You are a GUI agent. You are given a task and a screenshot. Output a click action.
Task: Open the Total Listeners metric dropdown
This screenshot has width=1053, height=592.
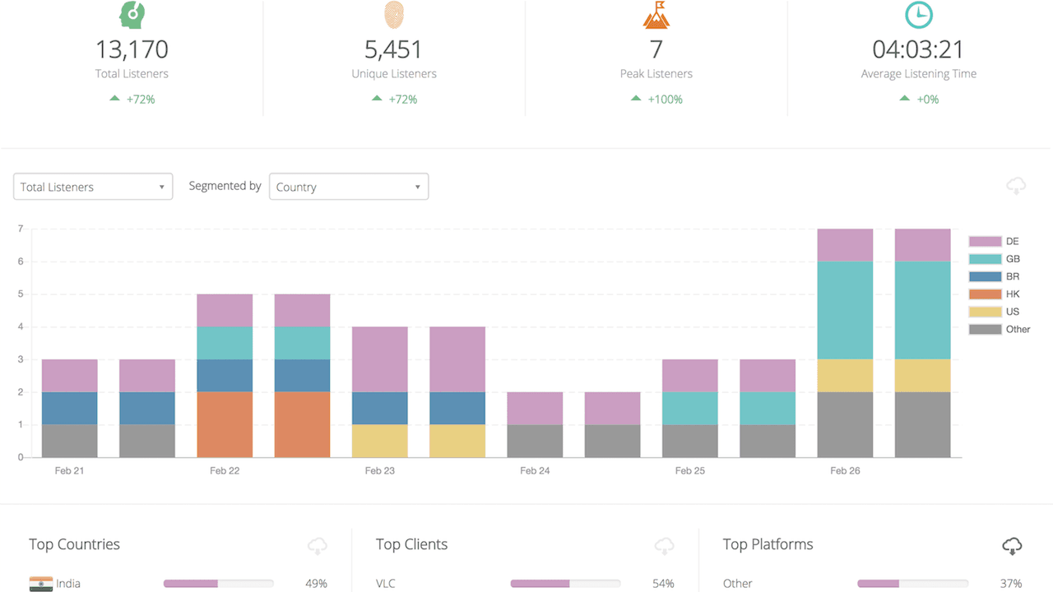pyautogui.click(x=93, y=187)
